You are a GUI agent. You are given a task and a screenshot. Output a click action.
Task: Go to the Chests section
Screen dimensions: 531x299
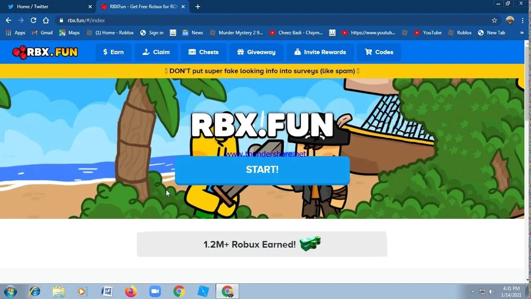click(x=203, y=52)
